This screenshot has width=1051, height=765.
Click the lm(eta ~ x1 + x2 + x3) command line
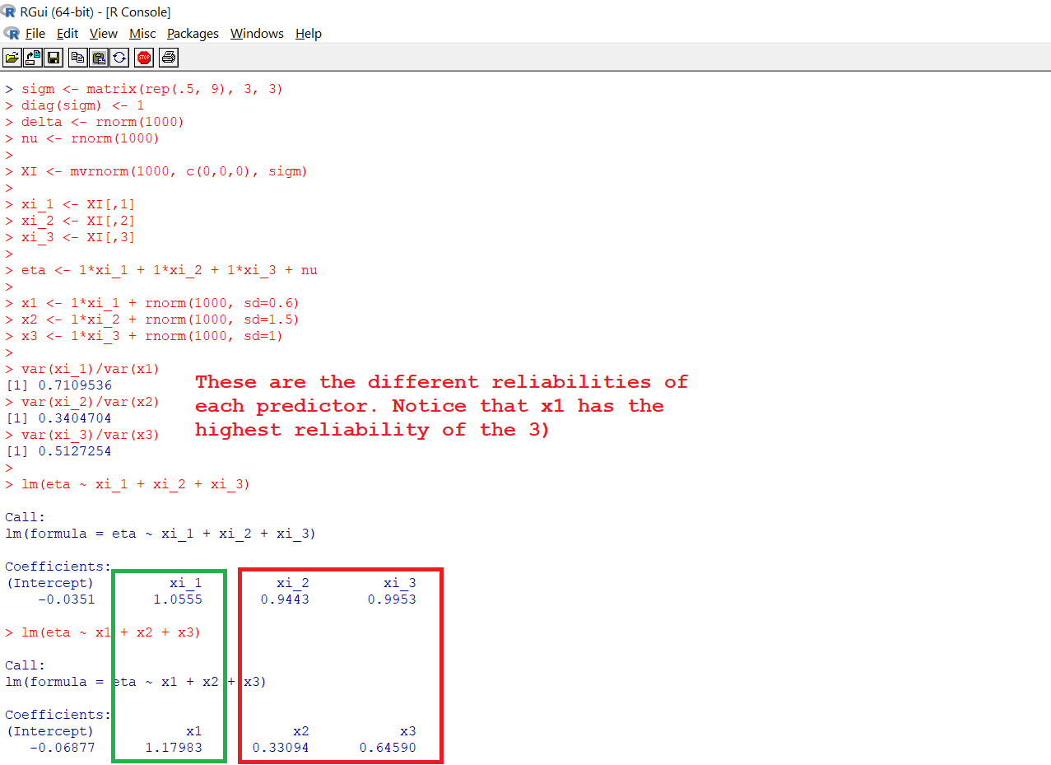tap(111, 632)
